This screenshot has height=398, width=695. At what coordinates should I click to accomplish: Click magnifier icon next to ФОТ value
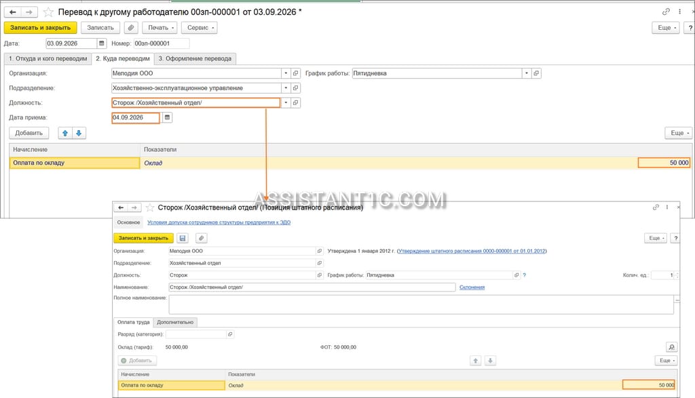[671, 347]
